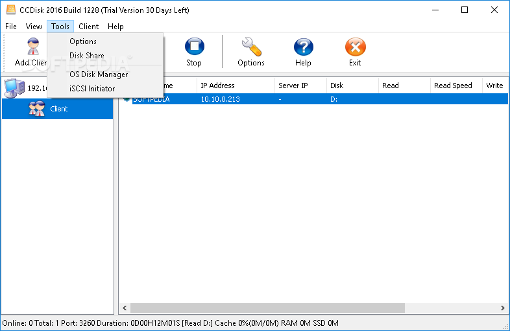The width and height of the screenshot is (510, 331).
Task: Select the server computer icon in the tree
Action: (x=14, y=87)
